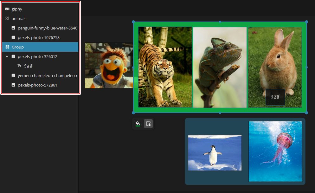
Task: Click the group icon beside animals
Action: click(7, 19)
